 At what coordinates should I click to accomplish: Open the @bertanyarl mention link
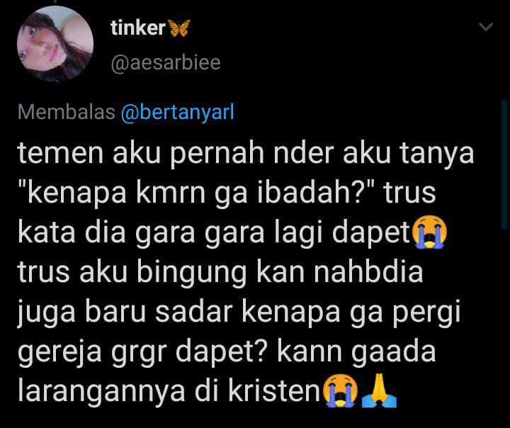[x=177, y=113]
